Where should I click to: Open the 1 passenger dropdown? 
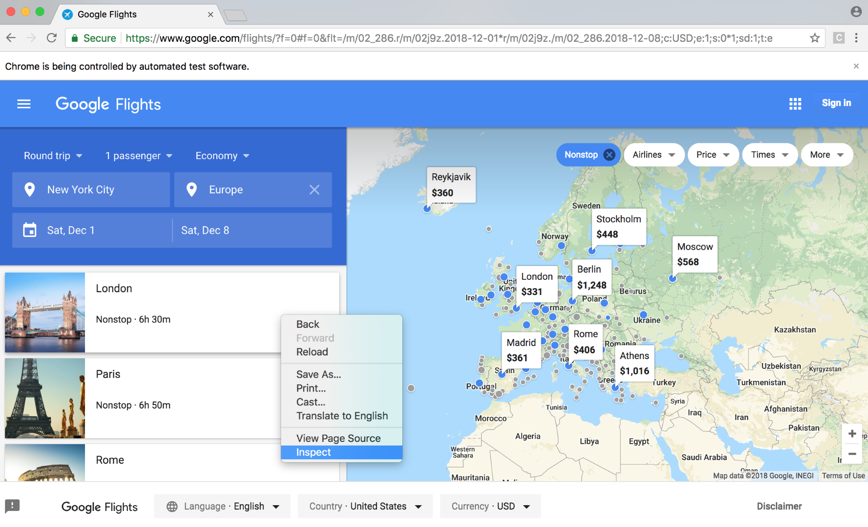(138, 155)
